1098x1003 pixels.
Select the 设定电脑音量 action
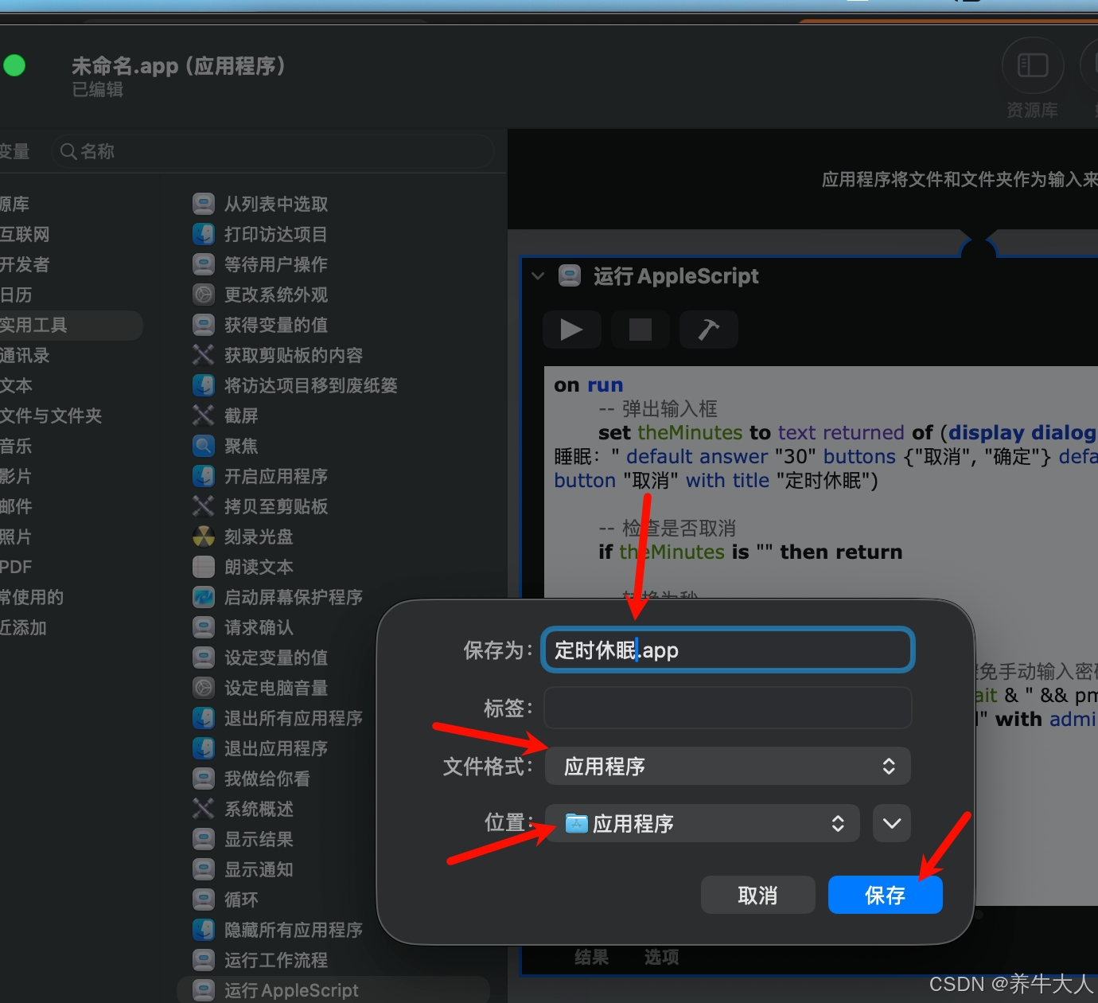[x=260, y=689]
